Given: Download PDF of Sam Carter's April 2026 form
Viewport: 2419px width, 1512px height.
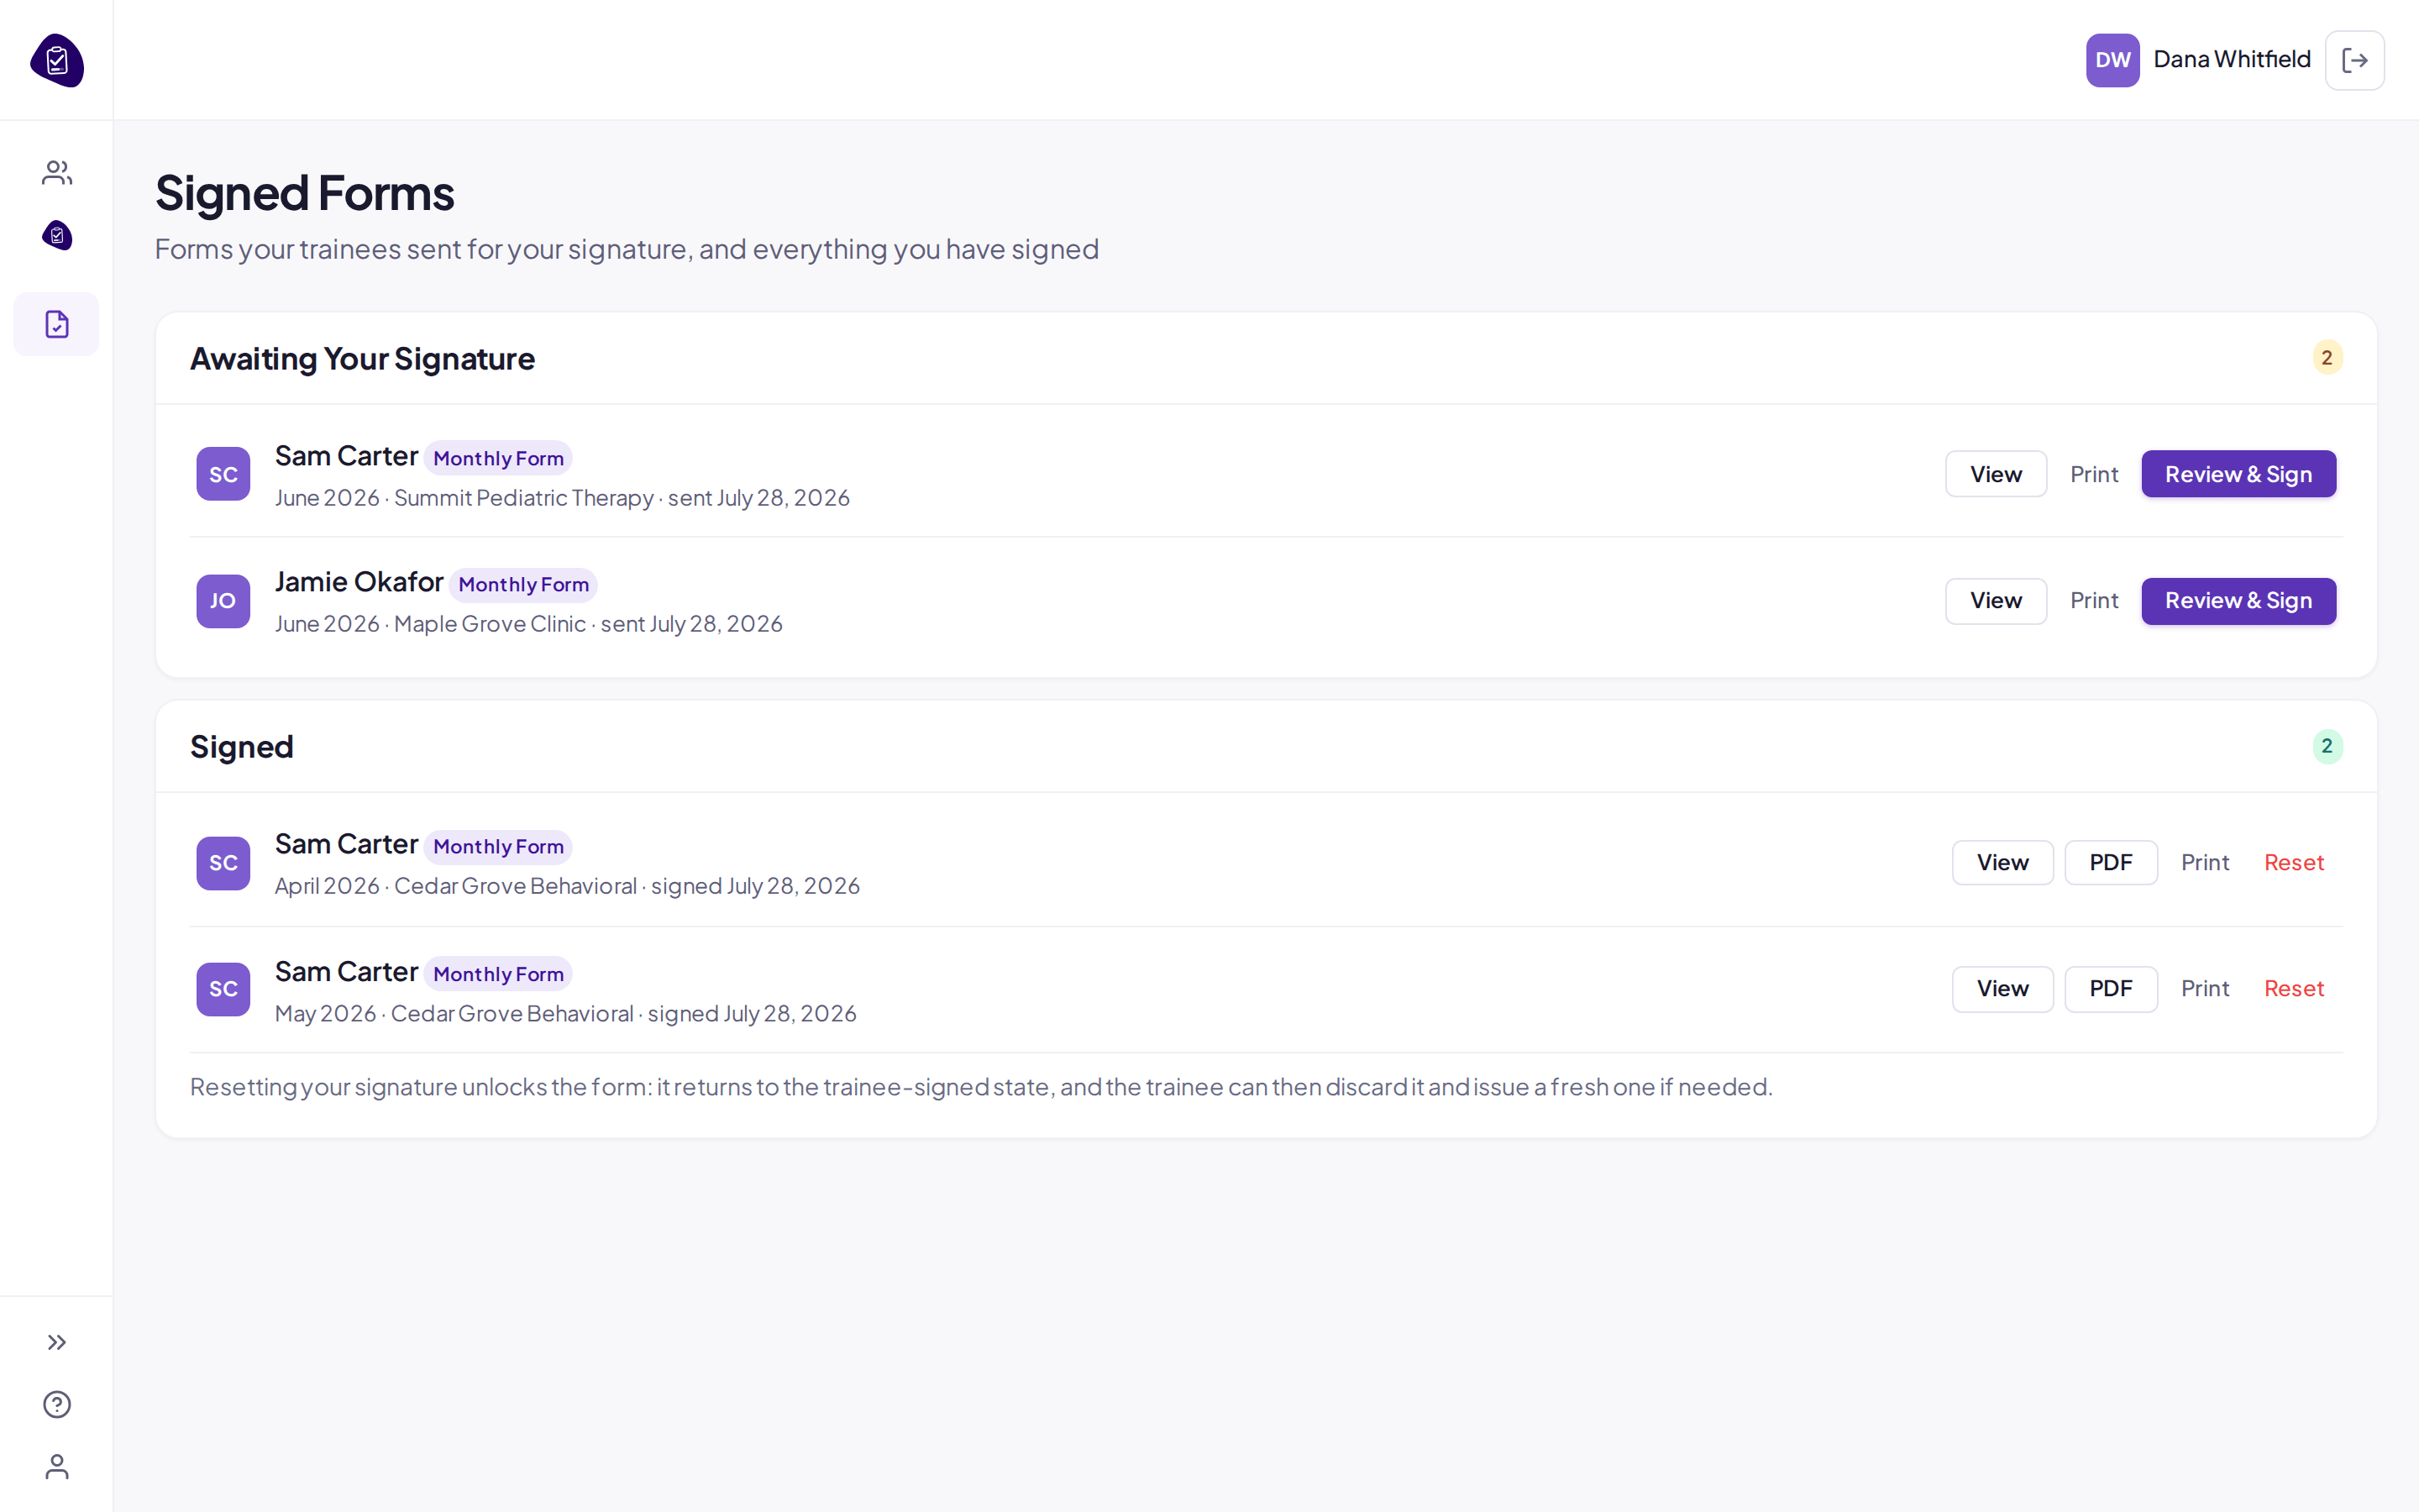Looking at the screenshot, I should (2110, 862).
